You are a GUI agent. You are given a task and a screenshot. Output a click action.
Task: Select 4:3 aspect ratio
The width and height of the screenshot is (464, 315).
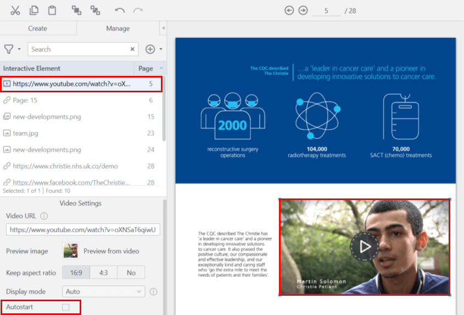coord(103,273)
